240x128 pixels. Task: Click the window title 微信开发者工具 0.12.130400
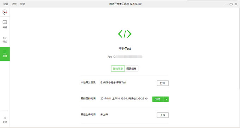(125, 4)
